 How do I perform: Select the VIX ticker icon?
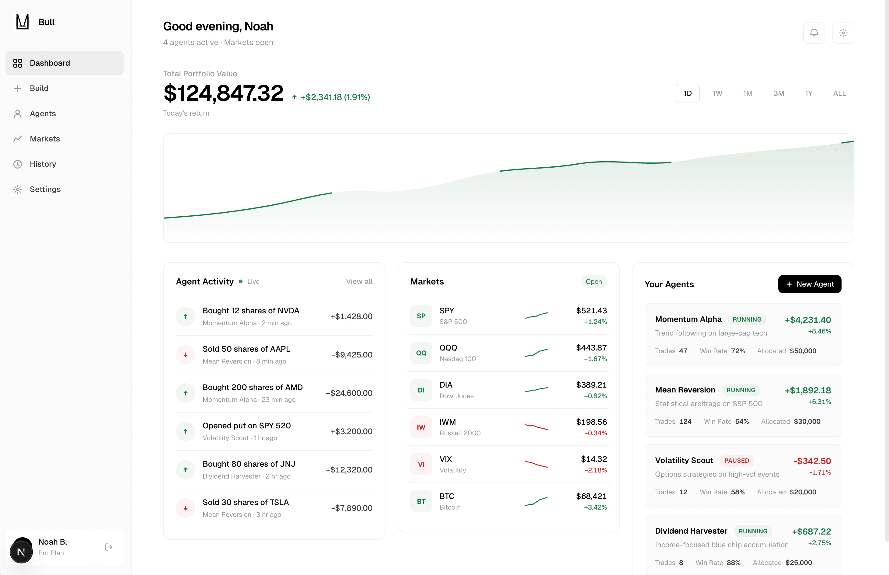[x=421, y=464]
